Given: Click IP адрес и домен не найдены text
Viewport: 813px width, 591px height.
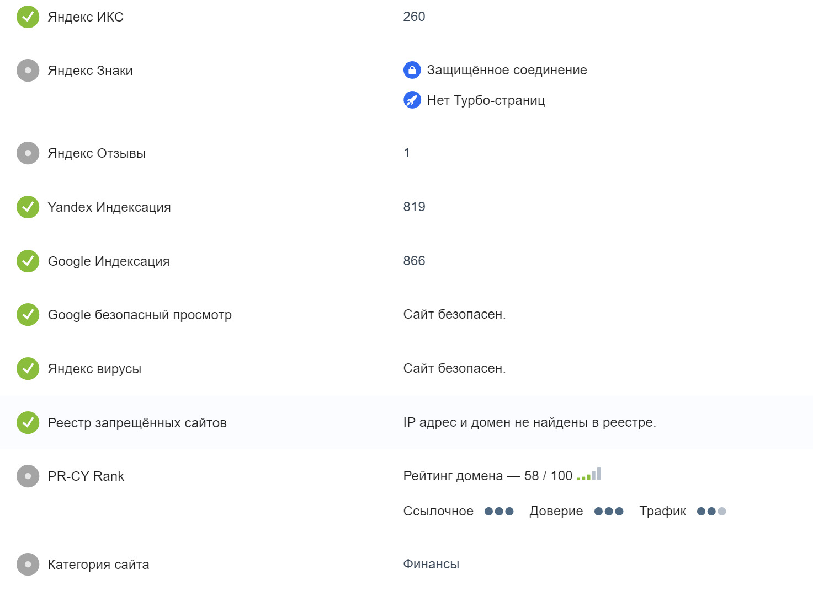Looking at the screenshot, I should [530, 422].
